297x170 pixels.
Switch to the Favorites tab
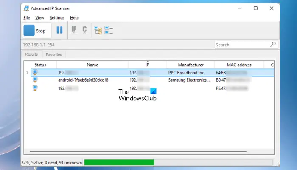tap(54, 54)
